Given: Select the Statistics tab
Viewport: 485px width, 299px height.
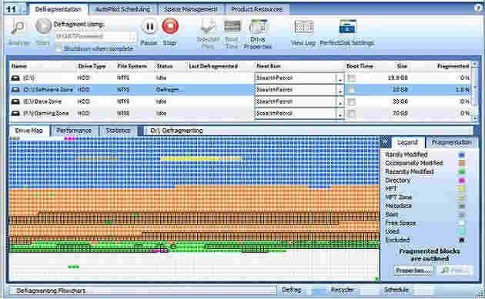Looking at the screenshot, I should coord(118,131).
